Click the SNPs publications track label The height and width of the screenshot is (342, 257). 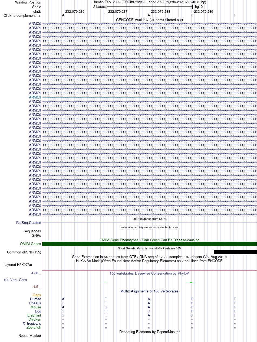coord(37,236)
